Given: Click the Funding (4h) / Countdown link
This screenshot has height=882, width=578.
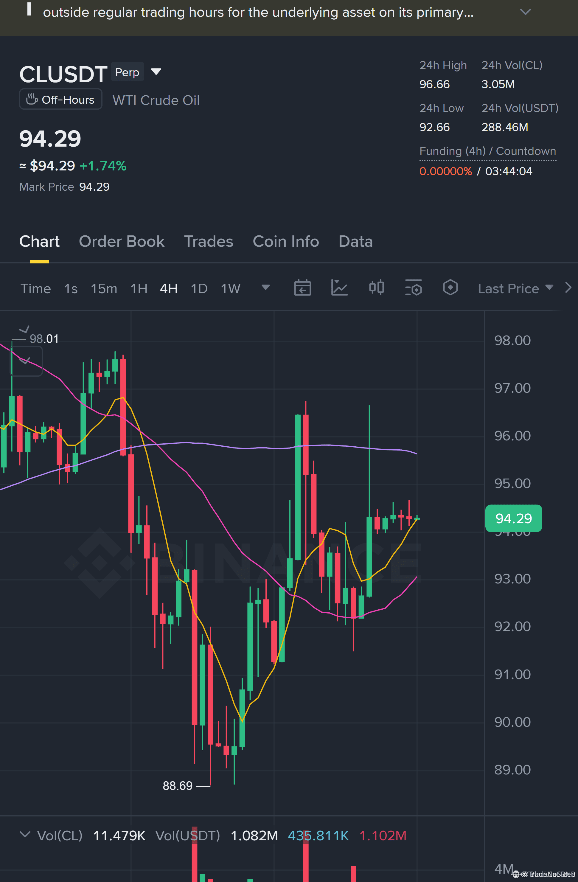Looking at the screenshot, I should (x=488, y=151).
